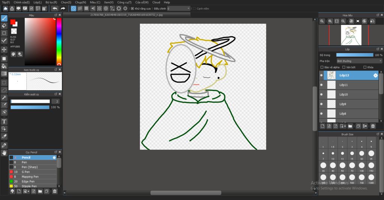
Task: Click the rainbow hue strip
Action: tap(59, 42)
